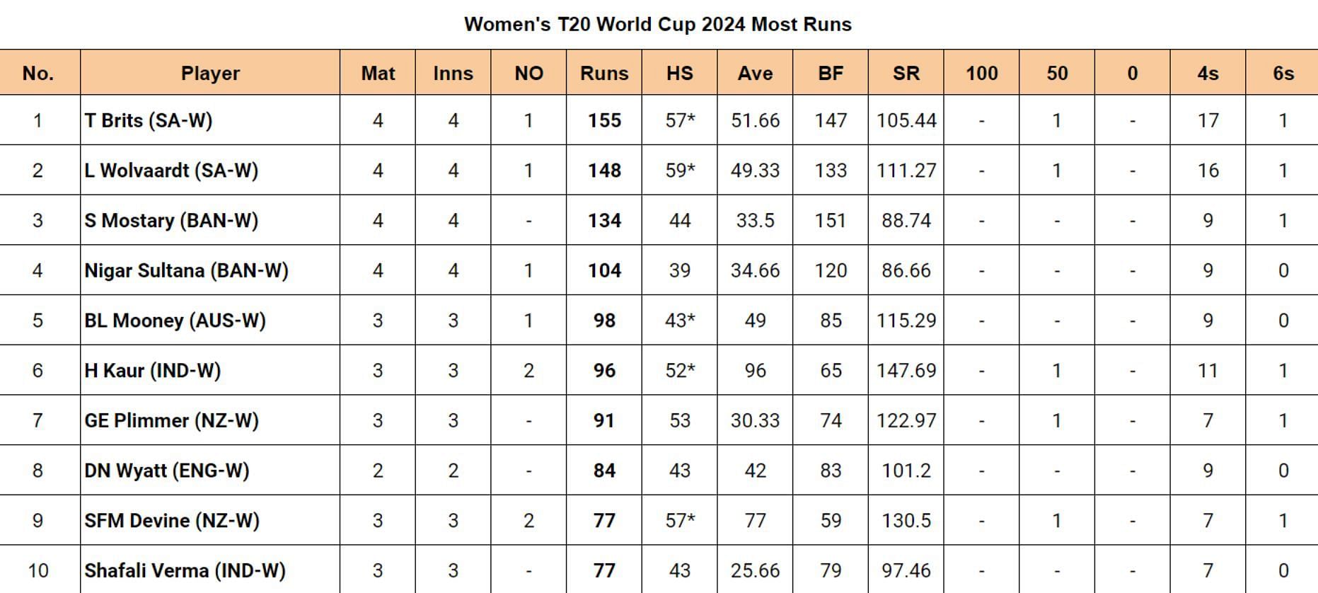This screenshot has height=593, width=1318.
Task: Click the 155 runs cell
Action: [604, 120]
